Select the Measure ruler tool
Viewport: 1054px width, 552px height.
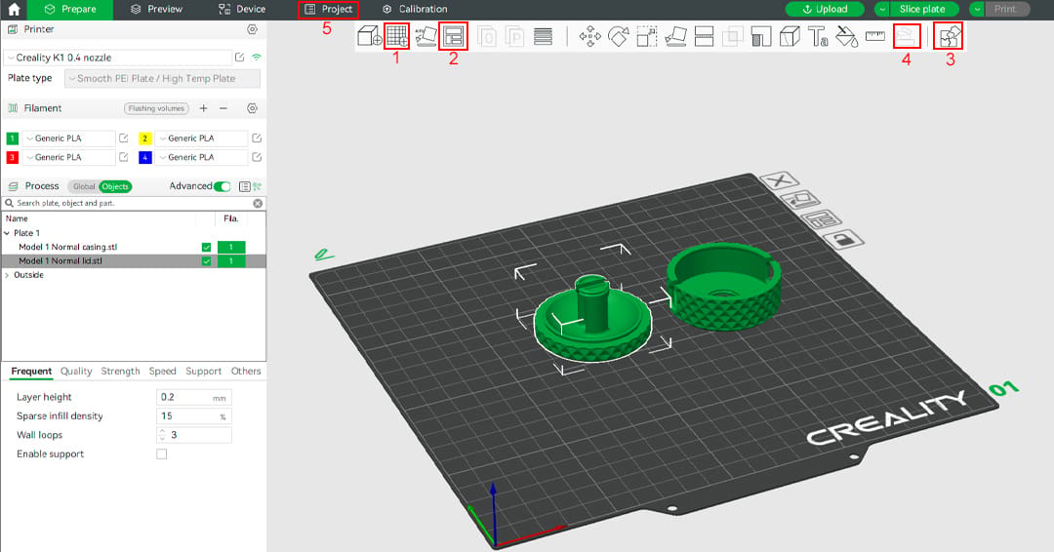(x=875, y=36)
